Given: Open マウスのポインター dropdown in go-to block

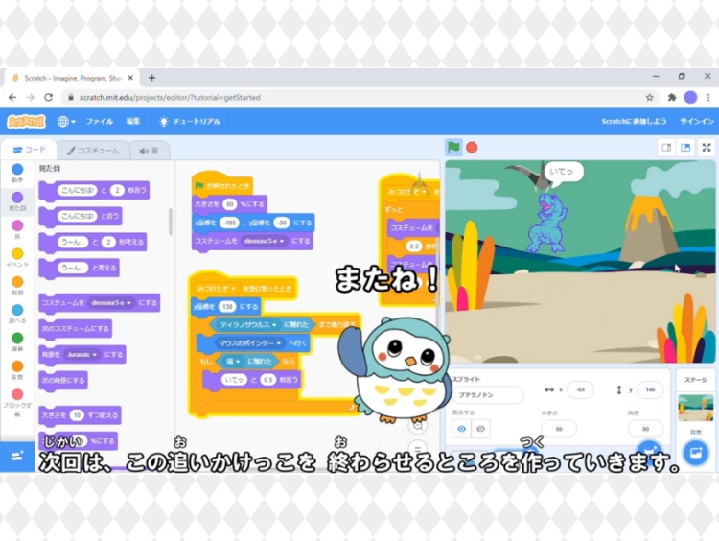Looking at the screenshot, I should pos(249,343).
